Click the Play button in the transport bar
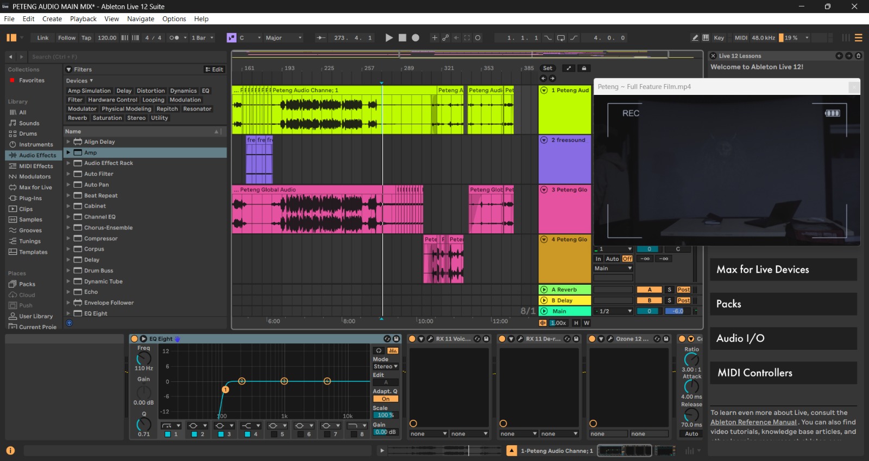The image size is (869, 461). click(389, 38)
